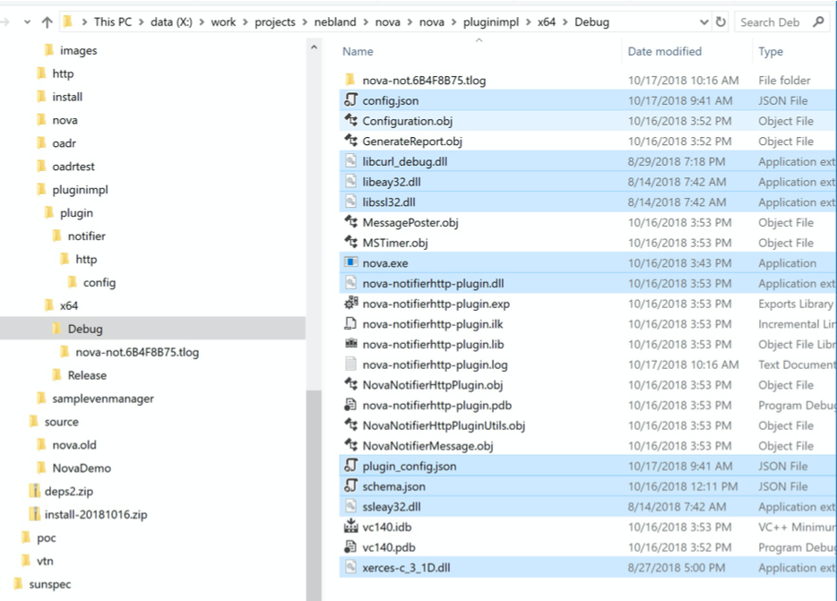This screenshot has height=601, width=837.
Task: Click the nova-notifierhttp-plugin.exp file icon
Action: tap(351, 304)
